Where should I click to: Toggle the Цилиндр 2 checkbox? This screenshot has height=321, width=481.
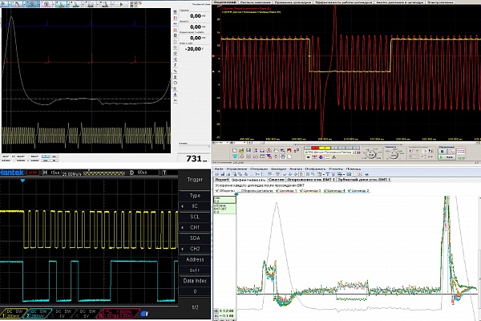349,191
